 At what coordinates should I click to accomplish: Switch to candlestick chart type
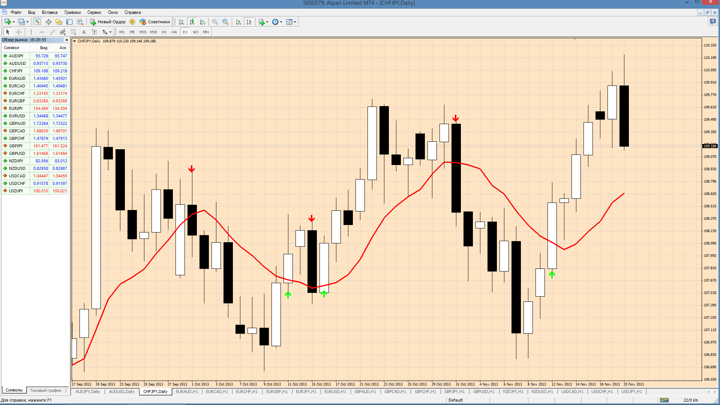192,22
